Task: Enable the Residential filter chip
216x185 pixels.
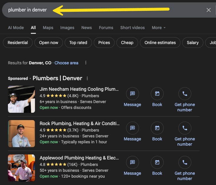Action: [18, 43]
